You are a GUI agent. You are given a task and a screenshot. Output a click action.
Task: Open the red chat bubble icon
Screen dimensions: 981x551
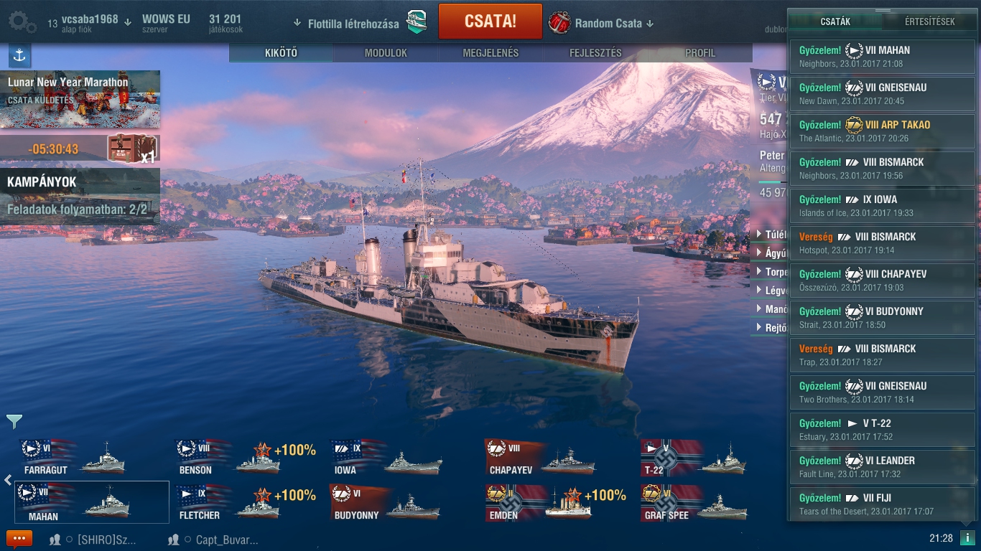click(x=19, y=538)
